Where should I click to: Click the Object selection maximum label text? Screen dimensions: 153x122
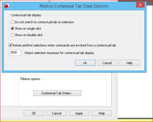point(59,53)
